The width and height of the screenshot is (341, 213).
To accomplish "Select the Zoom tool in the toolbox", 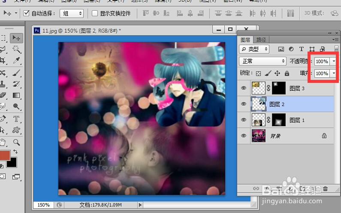I will (x=16, y=143).
